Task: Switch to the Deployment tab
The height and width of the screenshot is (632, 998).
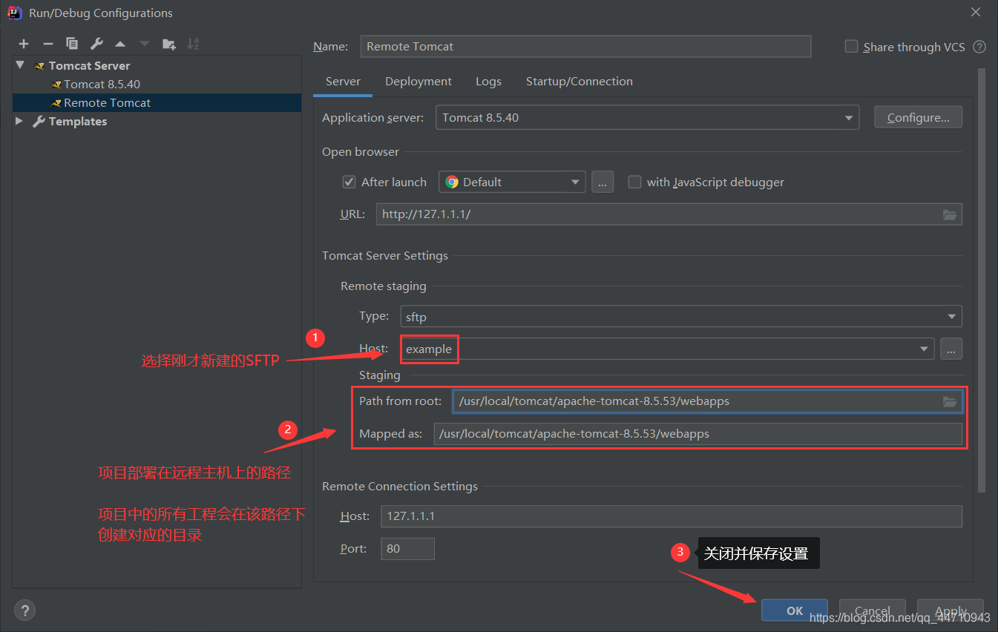Action: 418,82
